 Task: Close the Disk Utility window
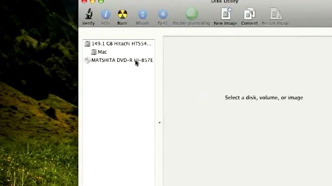[x=84, y=1]
